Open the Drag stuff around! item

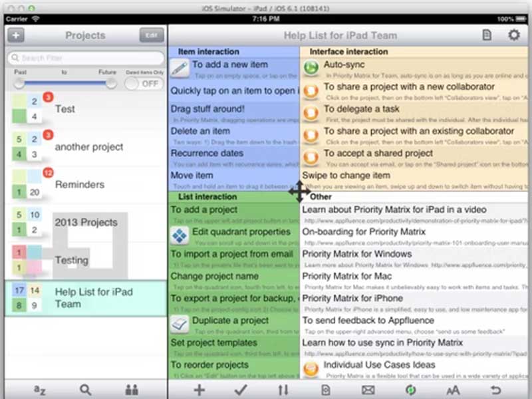234,113
